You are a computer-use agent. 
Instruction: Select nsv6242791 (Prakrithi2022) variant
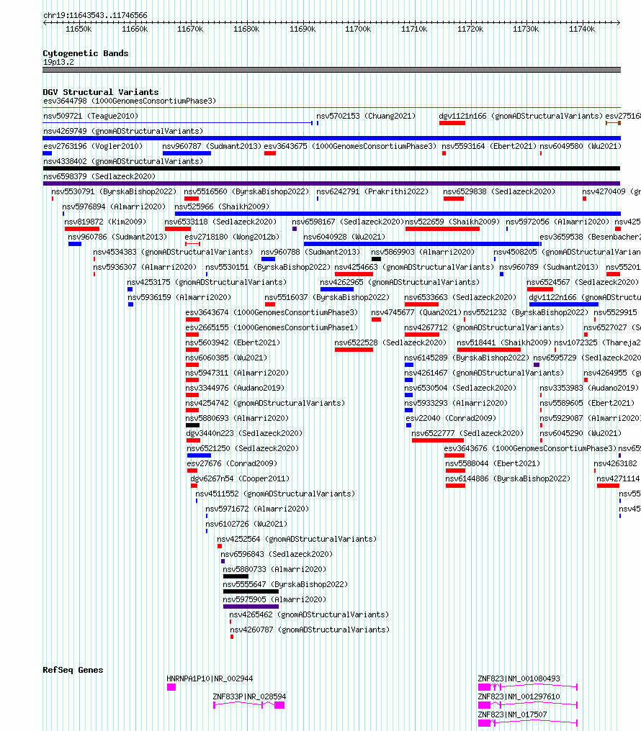(372, 191)
